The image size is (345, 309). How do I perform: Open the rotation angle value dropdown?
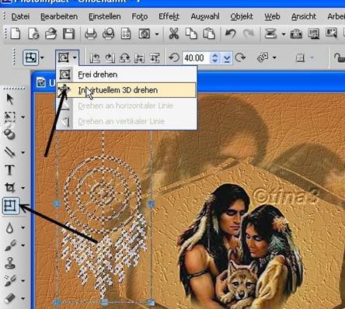pos(227,58)
